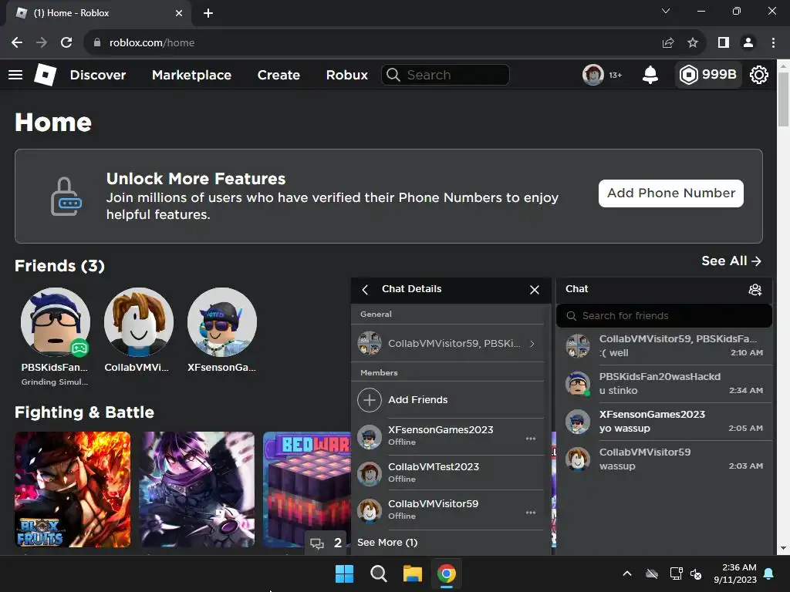Open CollabVMVi... friend avatar

pyautogui.click(x=139, y=322)
